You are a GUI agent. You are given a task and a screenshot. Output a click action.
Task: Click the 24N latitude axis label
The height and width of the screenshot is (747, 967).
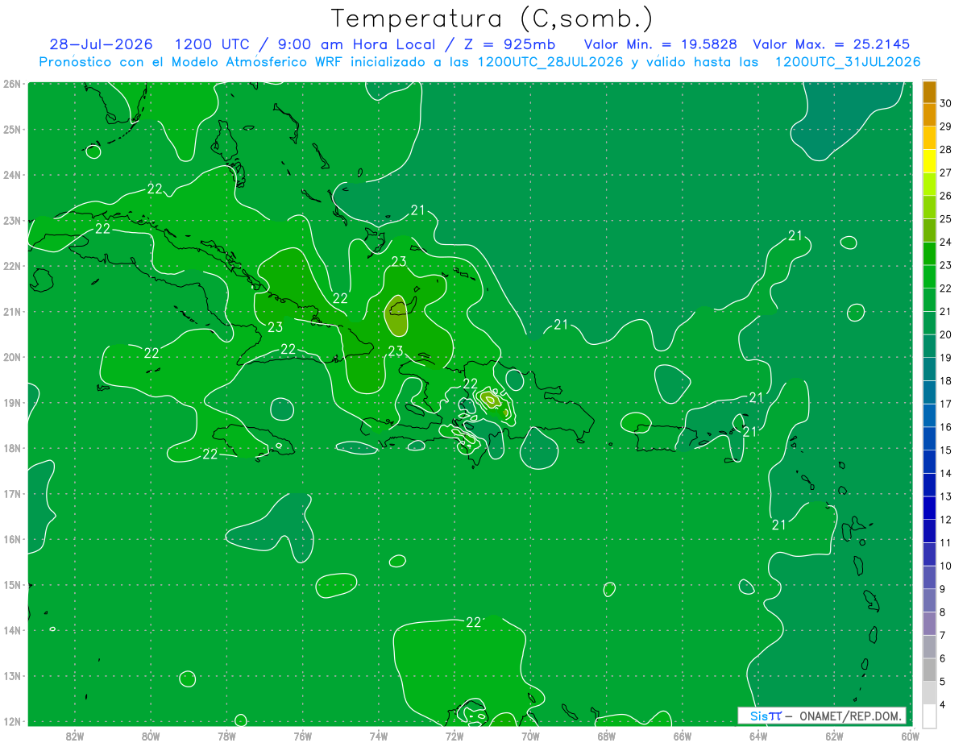(x=11, y=174)
